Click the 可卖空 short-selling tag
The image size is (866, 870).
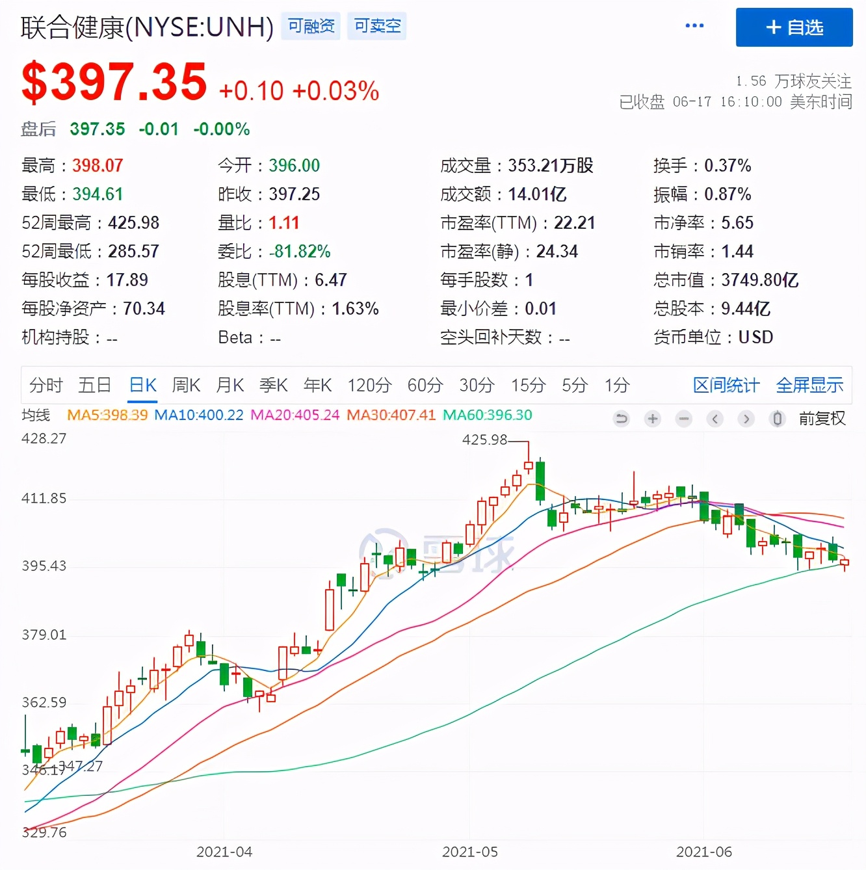coord(377,26)
